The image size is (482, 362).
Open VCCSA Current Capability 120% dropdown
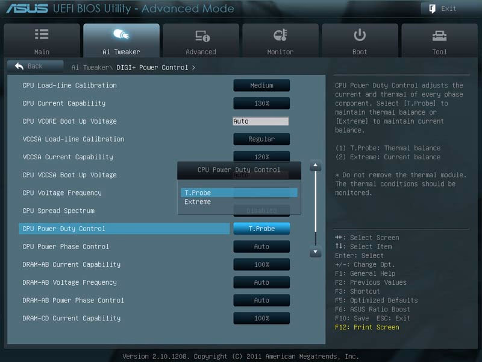coord(261,156)
